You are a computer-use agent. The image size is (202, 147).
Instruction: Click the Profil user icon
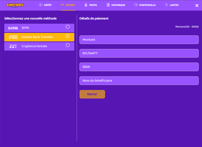[86, 5]
